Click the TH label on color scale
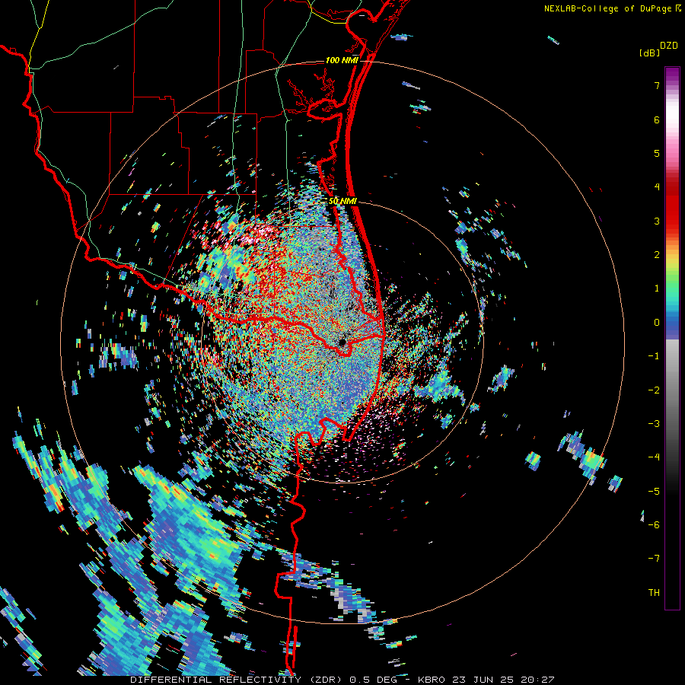 654,592
